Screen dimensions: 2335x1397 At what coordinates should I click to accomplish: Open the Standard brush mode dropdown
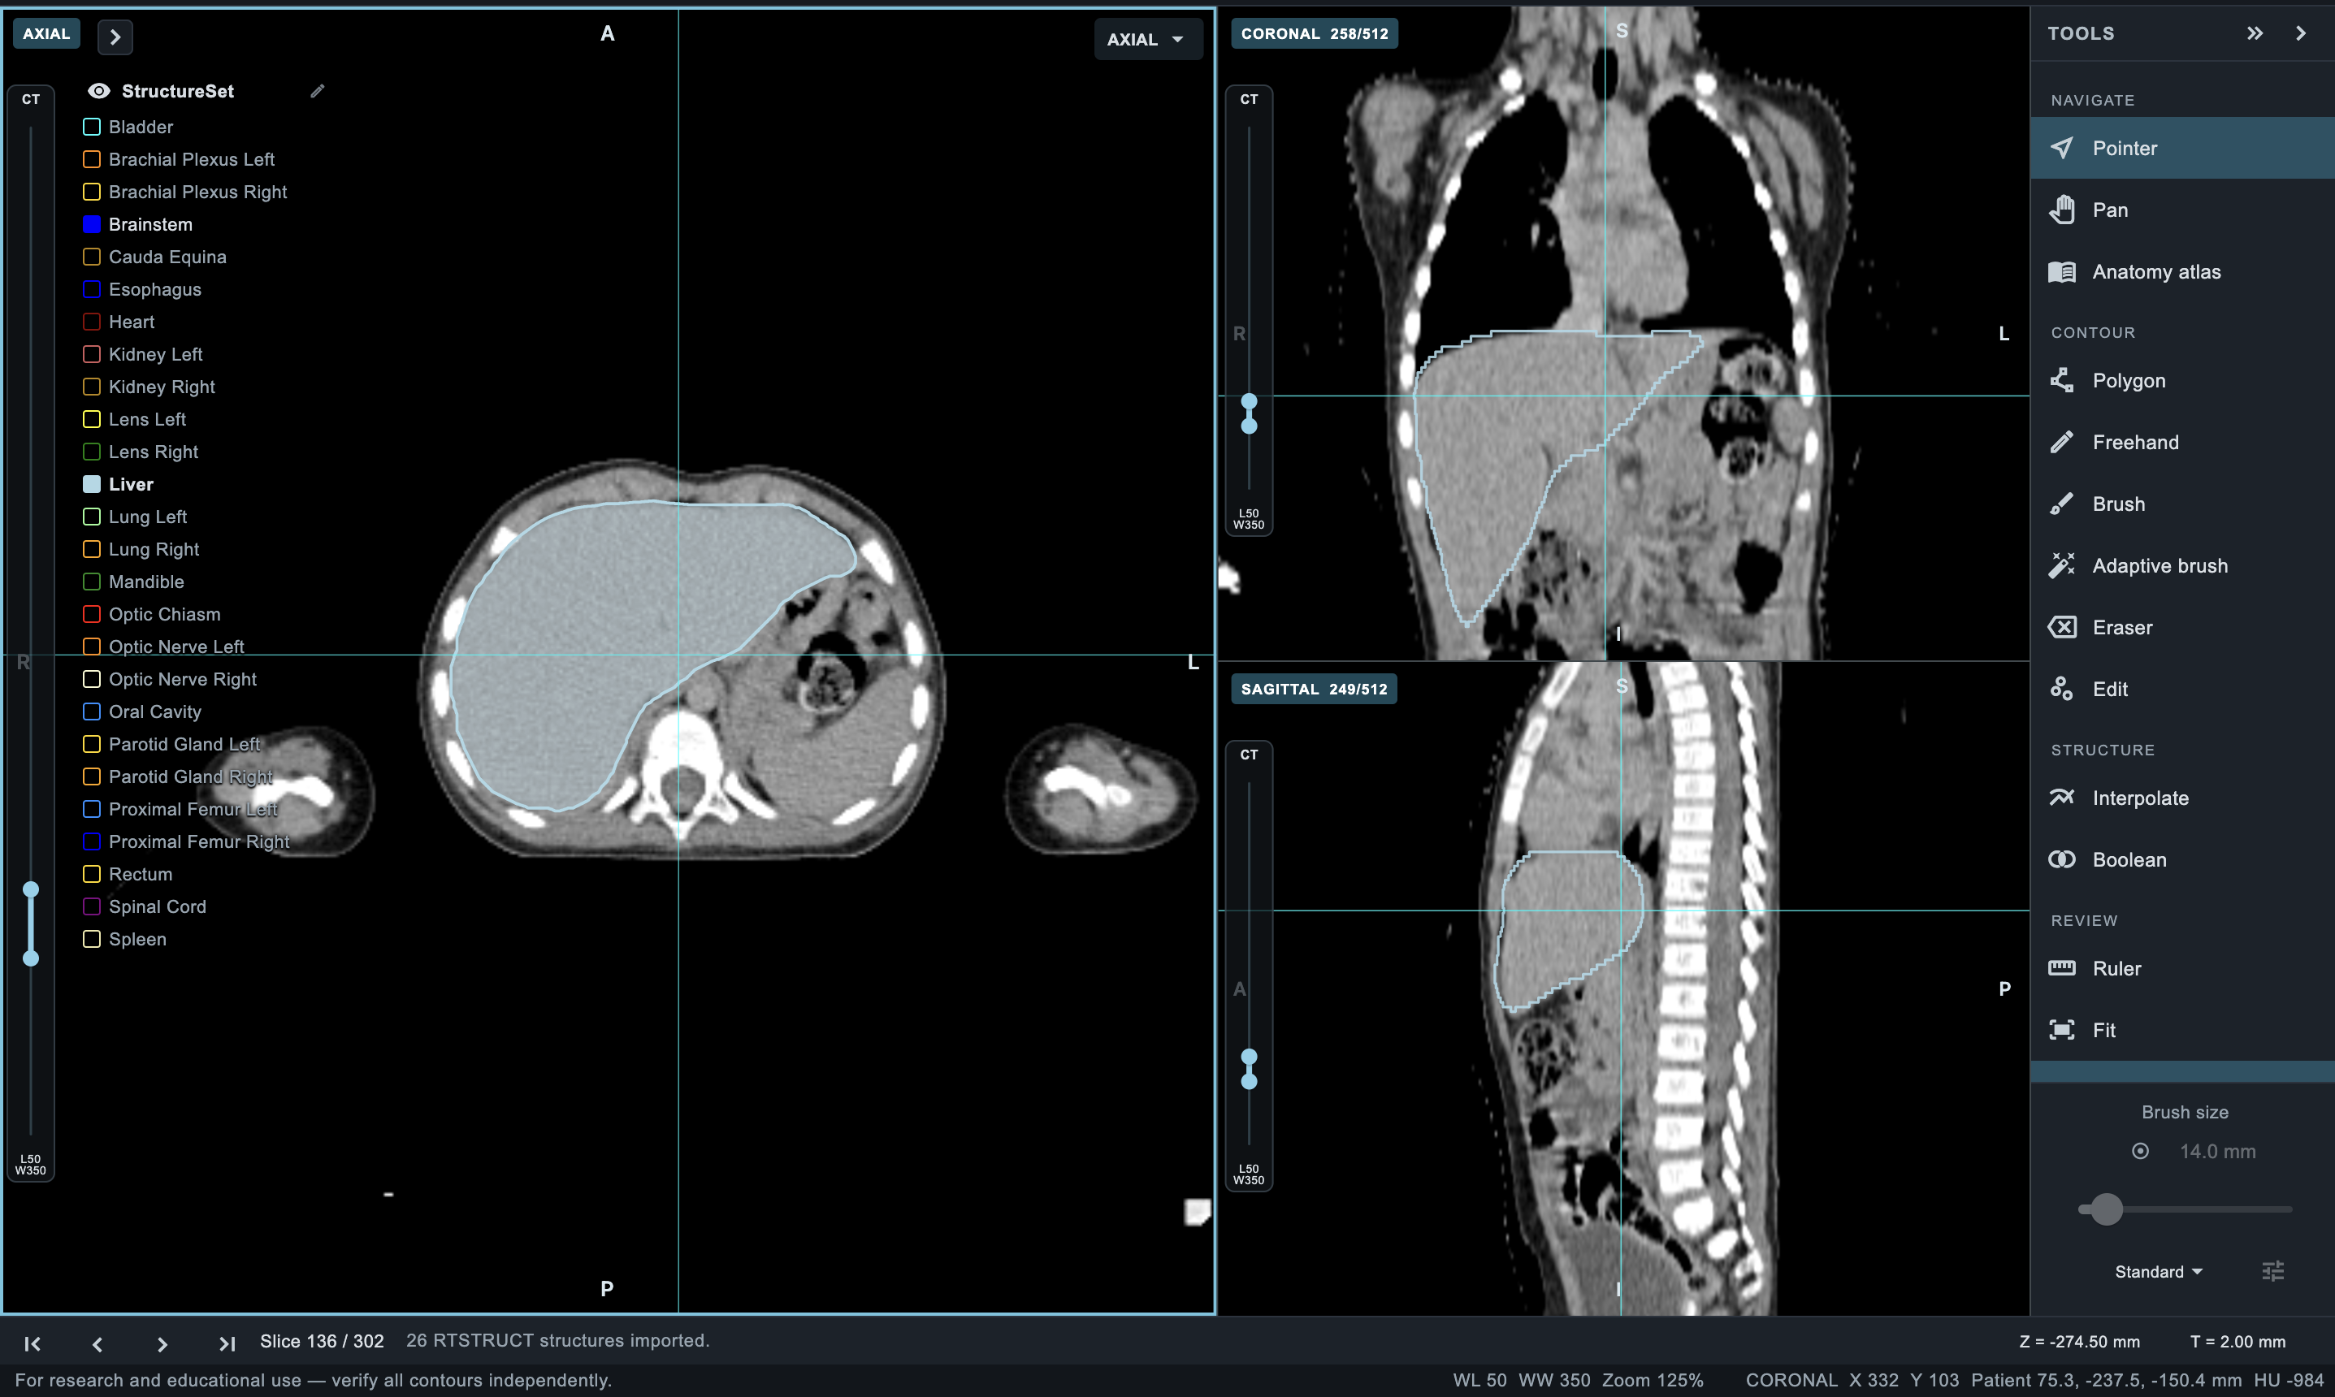[x=2158, y=1272]
